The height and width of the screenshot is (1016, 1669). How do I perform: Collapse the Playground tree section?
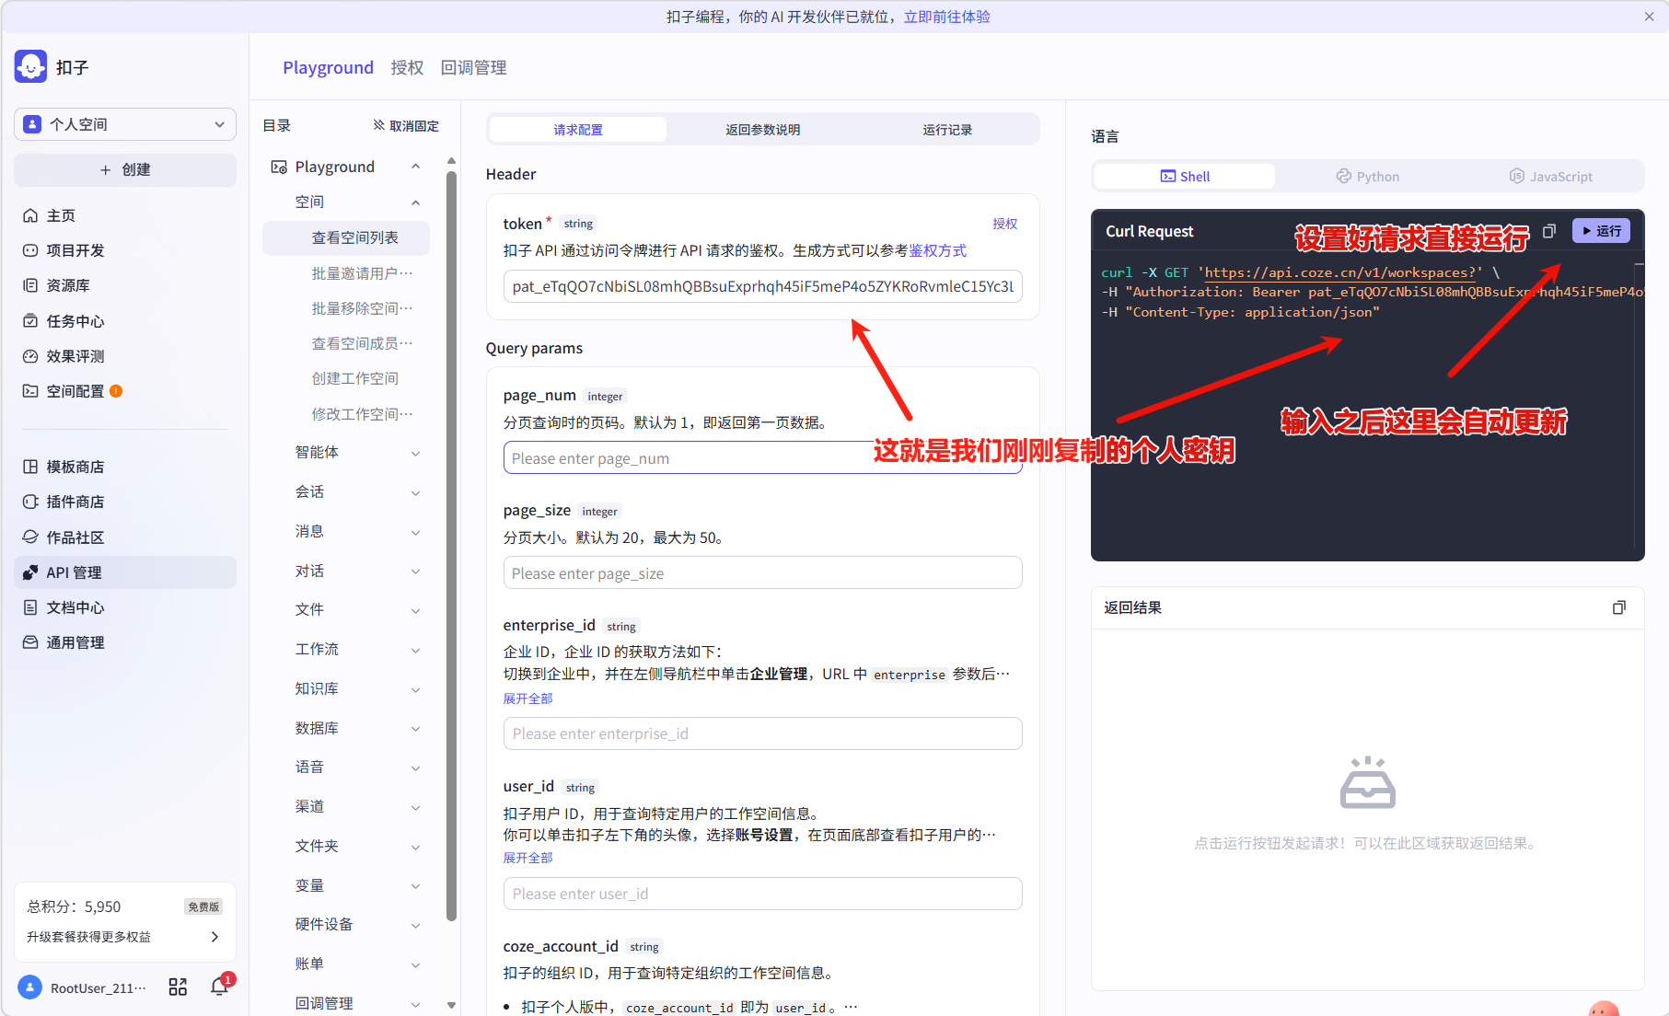click(415, 167)
